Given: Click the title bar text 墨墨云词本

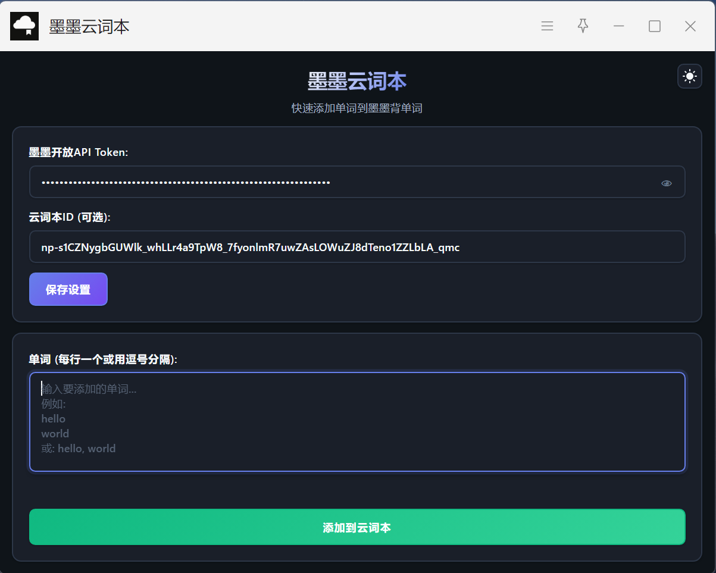Looking at the screenshot, I should coord(89,26).
